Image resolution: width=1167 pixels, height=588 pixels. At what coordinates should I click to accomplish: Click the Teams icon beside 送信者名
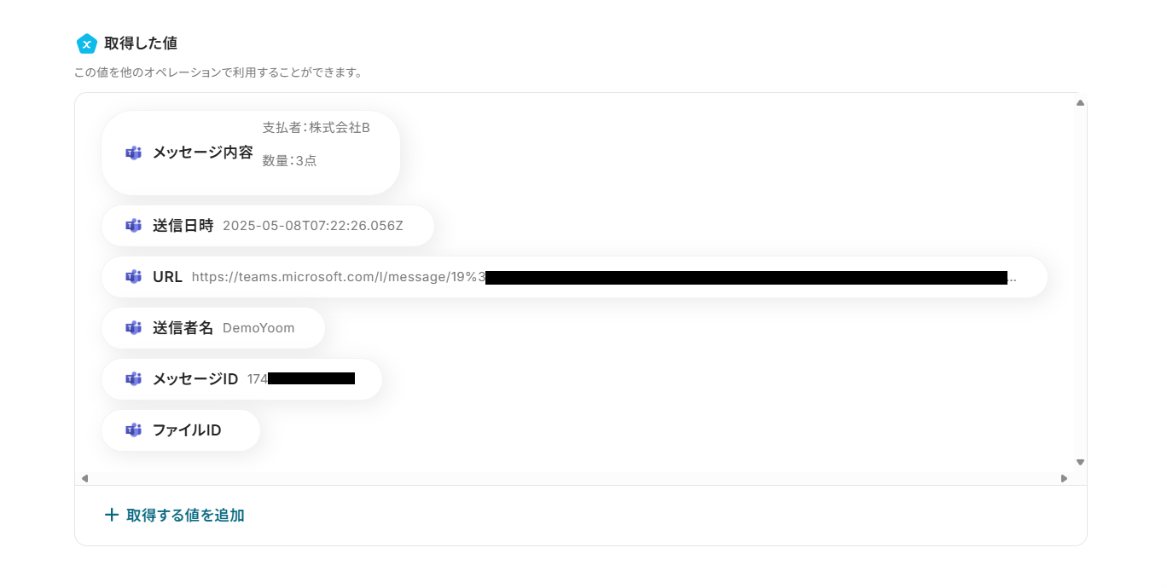[x=133, y=328]
